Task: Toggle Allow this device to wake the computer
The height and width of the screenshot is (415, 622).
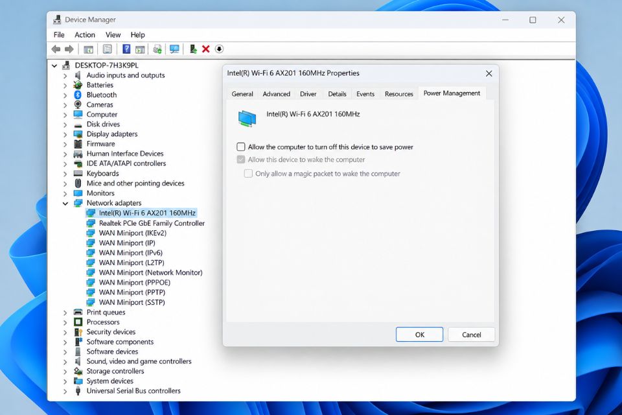Action: point(241,160)
